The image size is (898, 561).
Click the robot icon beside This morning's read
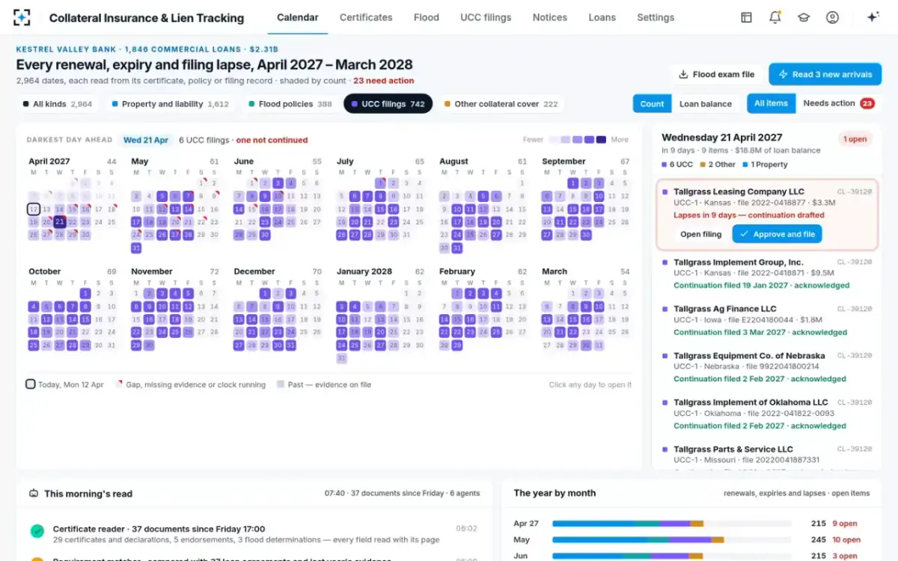pyautogui.click(x=34, y=494)
